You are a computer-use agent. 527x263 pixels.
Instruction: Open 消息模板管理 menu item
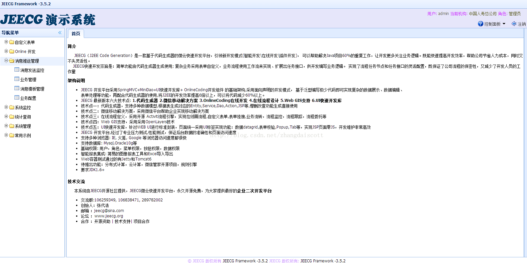(x=32, y=89)
